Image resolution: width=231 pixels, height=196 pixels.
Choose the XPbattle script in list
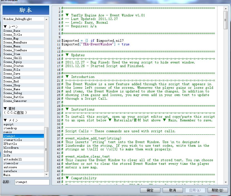point(23,144)
